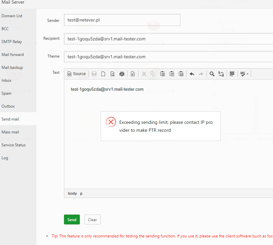Click the Undo arrow icon
The height and width of the screenshot is (245, 273).
tap(192, 74)
